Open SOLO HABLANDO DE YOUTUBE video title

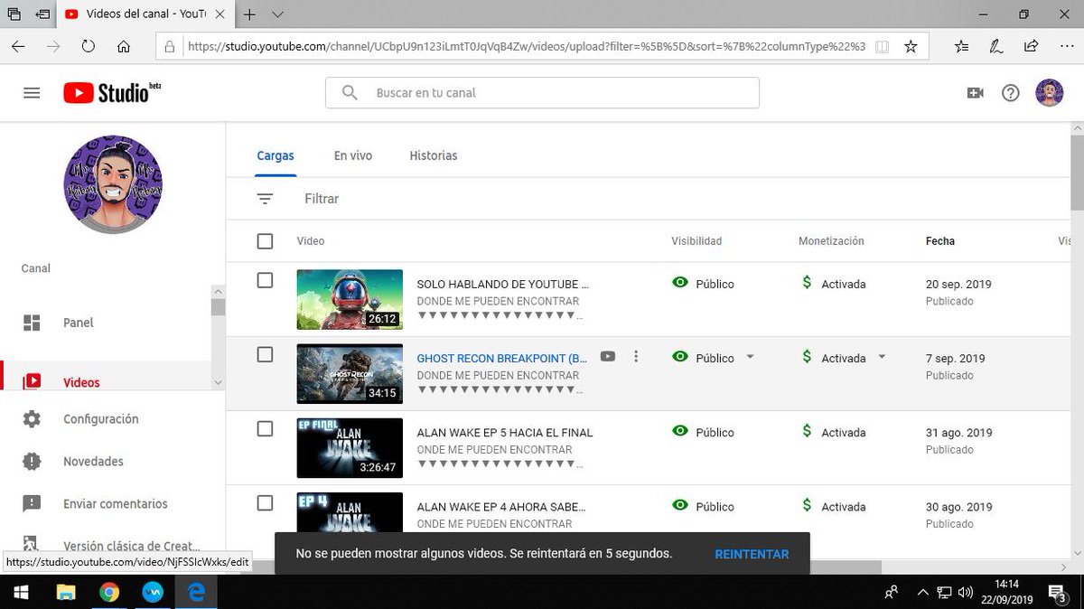[502, 284]
